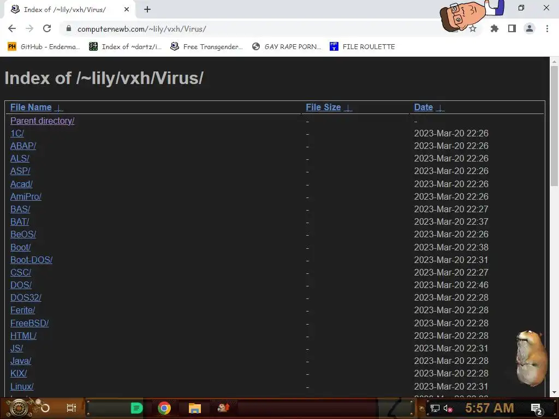Viewport: 559px width, 419px height.
Task: Click the Chrome icon on the taskbar
Action: [x=164, y=408]
